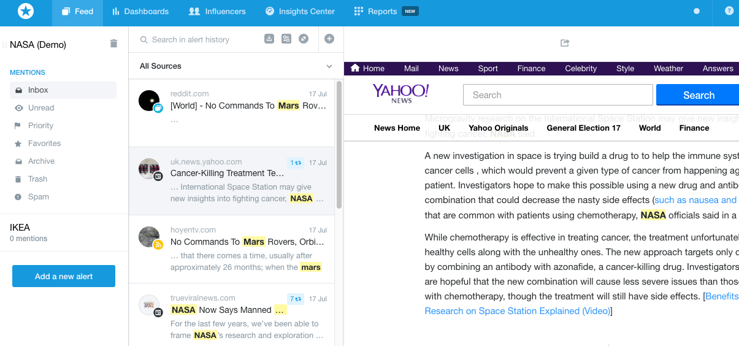Click the chat source icon on reddit avatar
Viewport: 739px width, 346px height.
click(158, 108)
